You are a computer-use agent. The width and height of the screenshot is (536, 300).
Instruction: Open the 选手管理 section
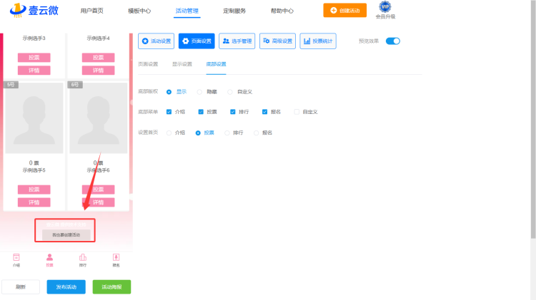click(237, 41)
